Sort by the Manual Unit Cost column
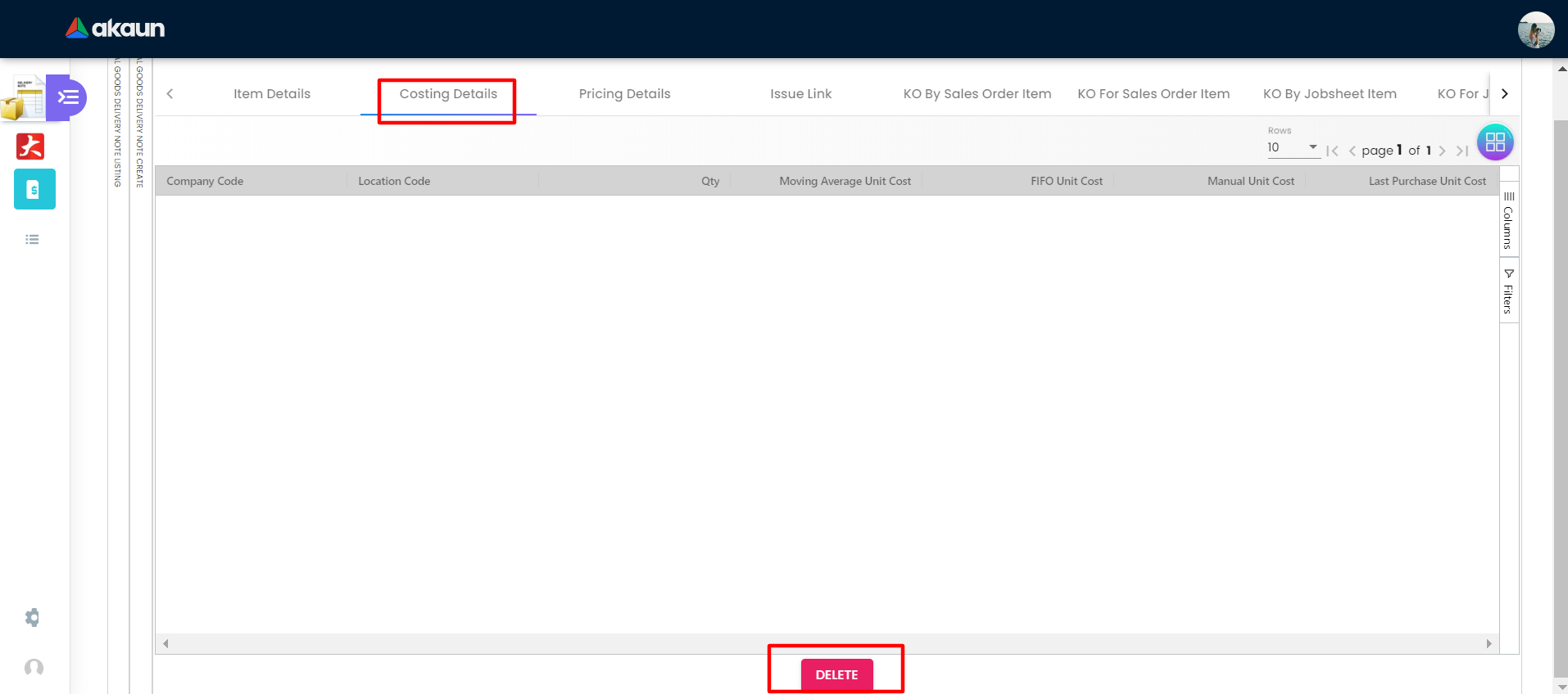Image resolution: width=1568 pixels, height=694 pixels. (x=1250, y=181)
